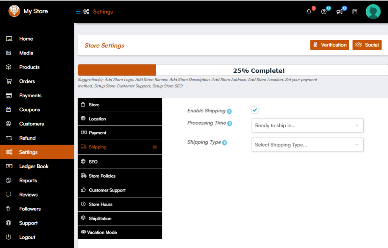Viewport: 388px width, 248px height.
Task: Go to Products in the sidebar
Action: pos(29,67)
